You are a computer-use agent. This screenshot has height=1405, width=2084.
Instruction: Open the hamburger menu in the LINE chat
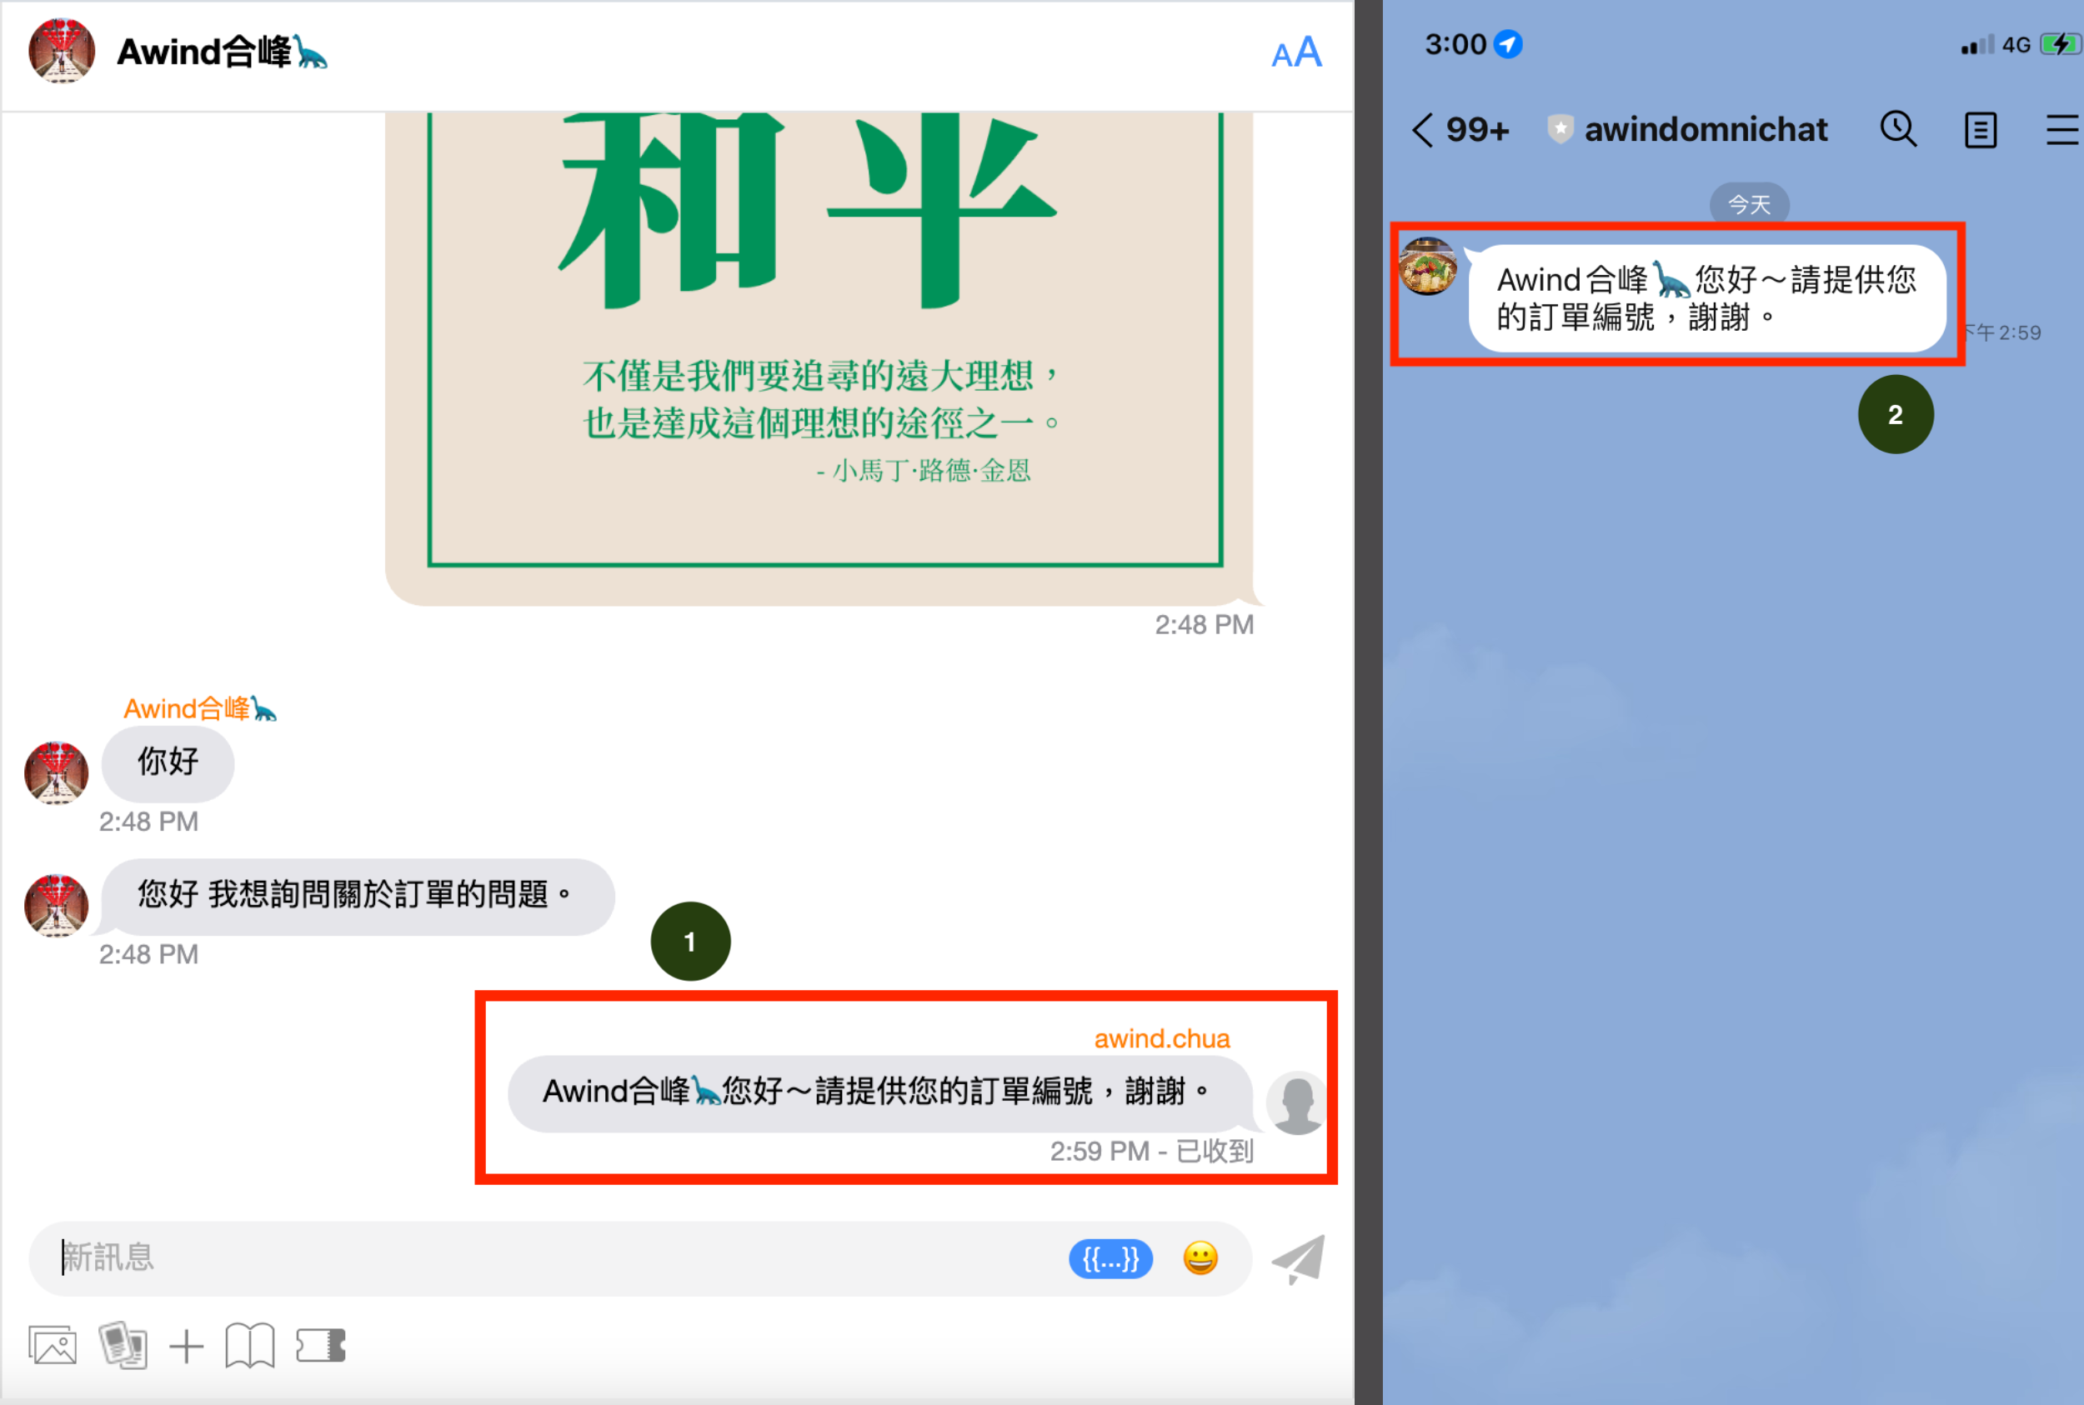click(x=2061, y=130)
